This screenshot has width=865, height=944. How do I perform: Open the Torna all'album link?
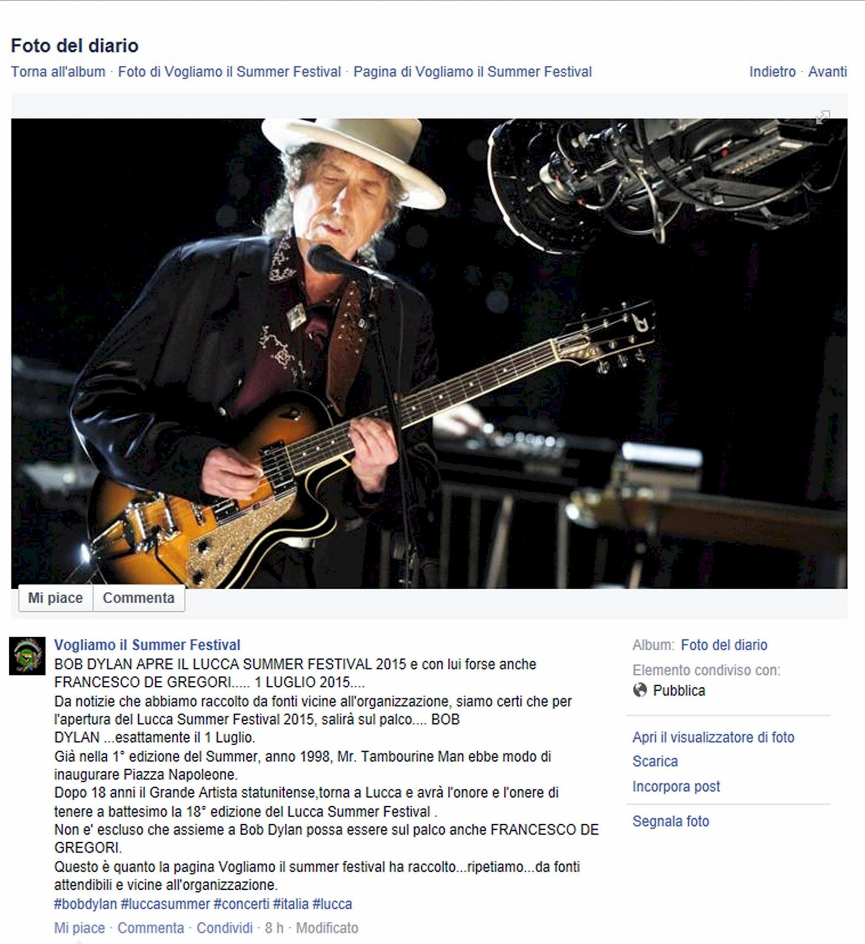click(58, 72)
